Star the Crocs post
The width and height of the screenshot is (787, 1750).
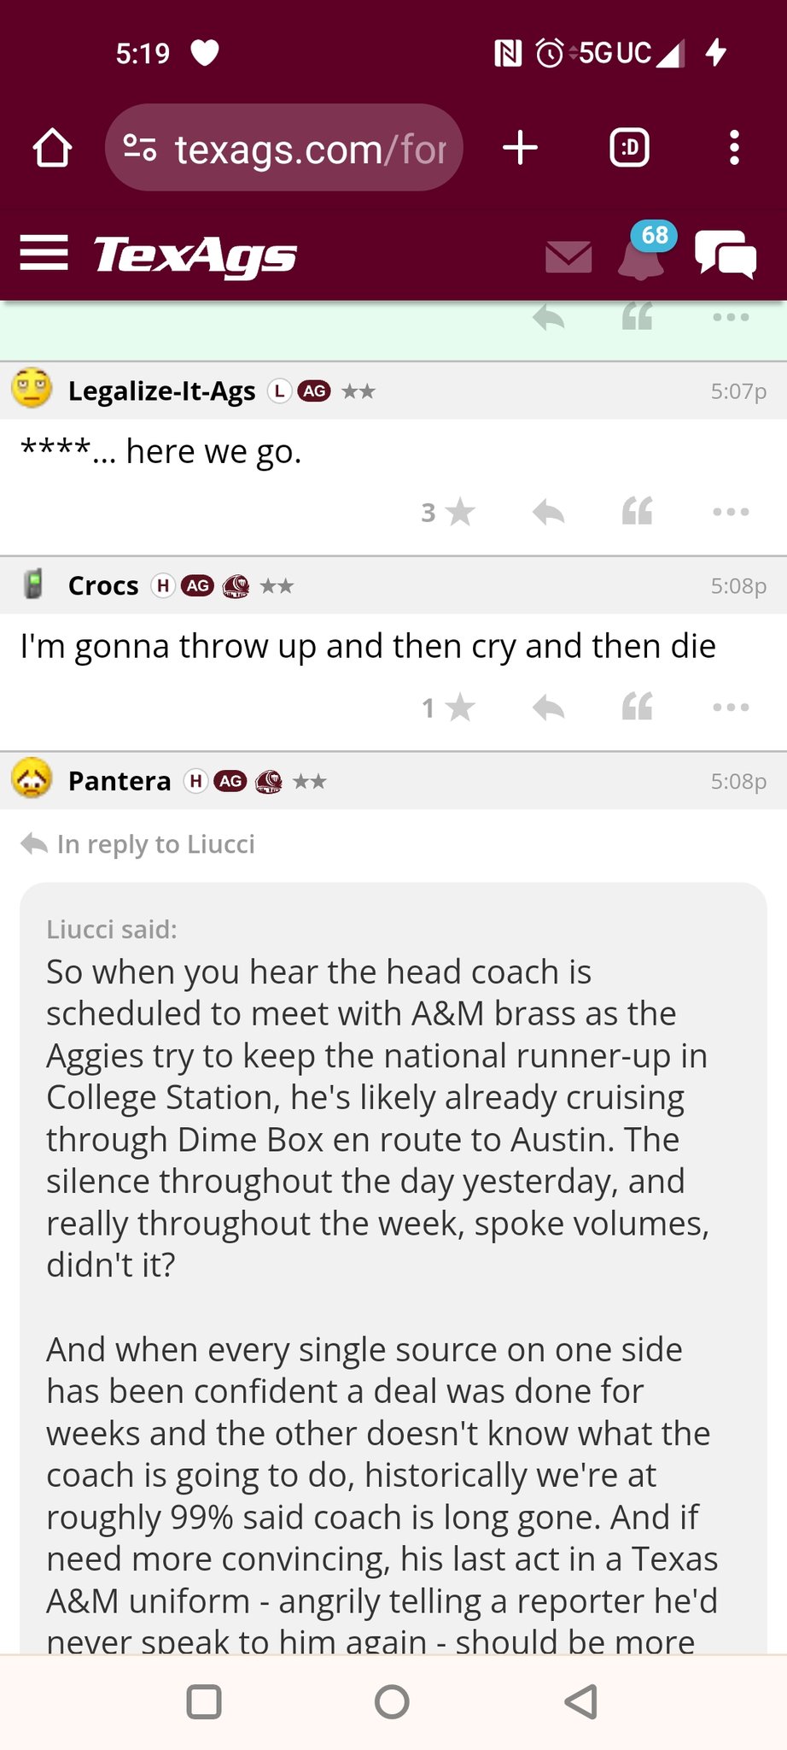pos(459,708)
